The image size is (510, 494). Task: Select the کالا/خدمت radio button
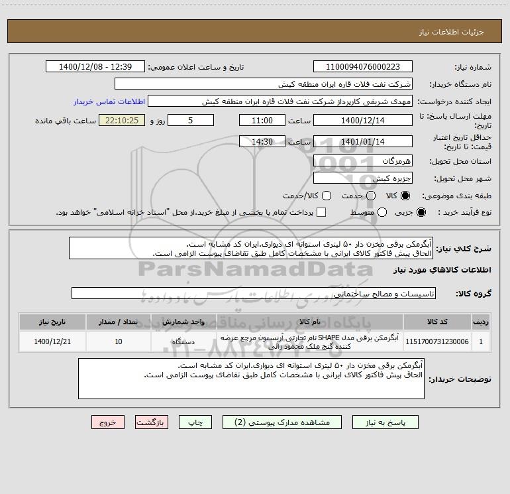(327, 196)
